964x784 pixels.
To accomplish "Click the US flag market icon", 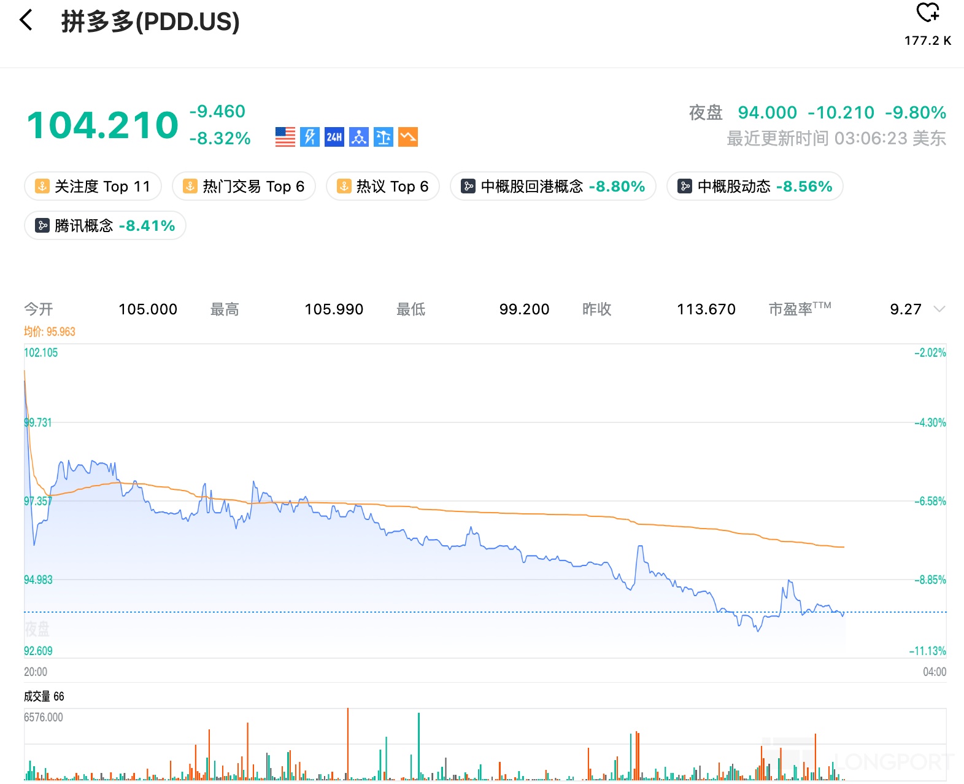I will point(285,137).
